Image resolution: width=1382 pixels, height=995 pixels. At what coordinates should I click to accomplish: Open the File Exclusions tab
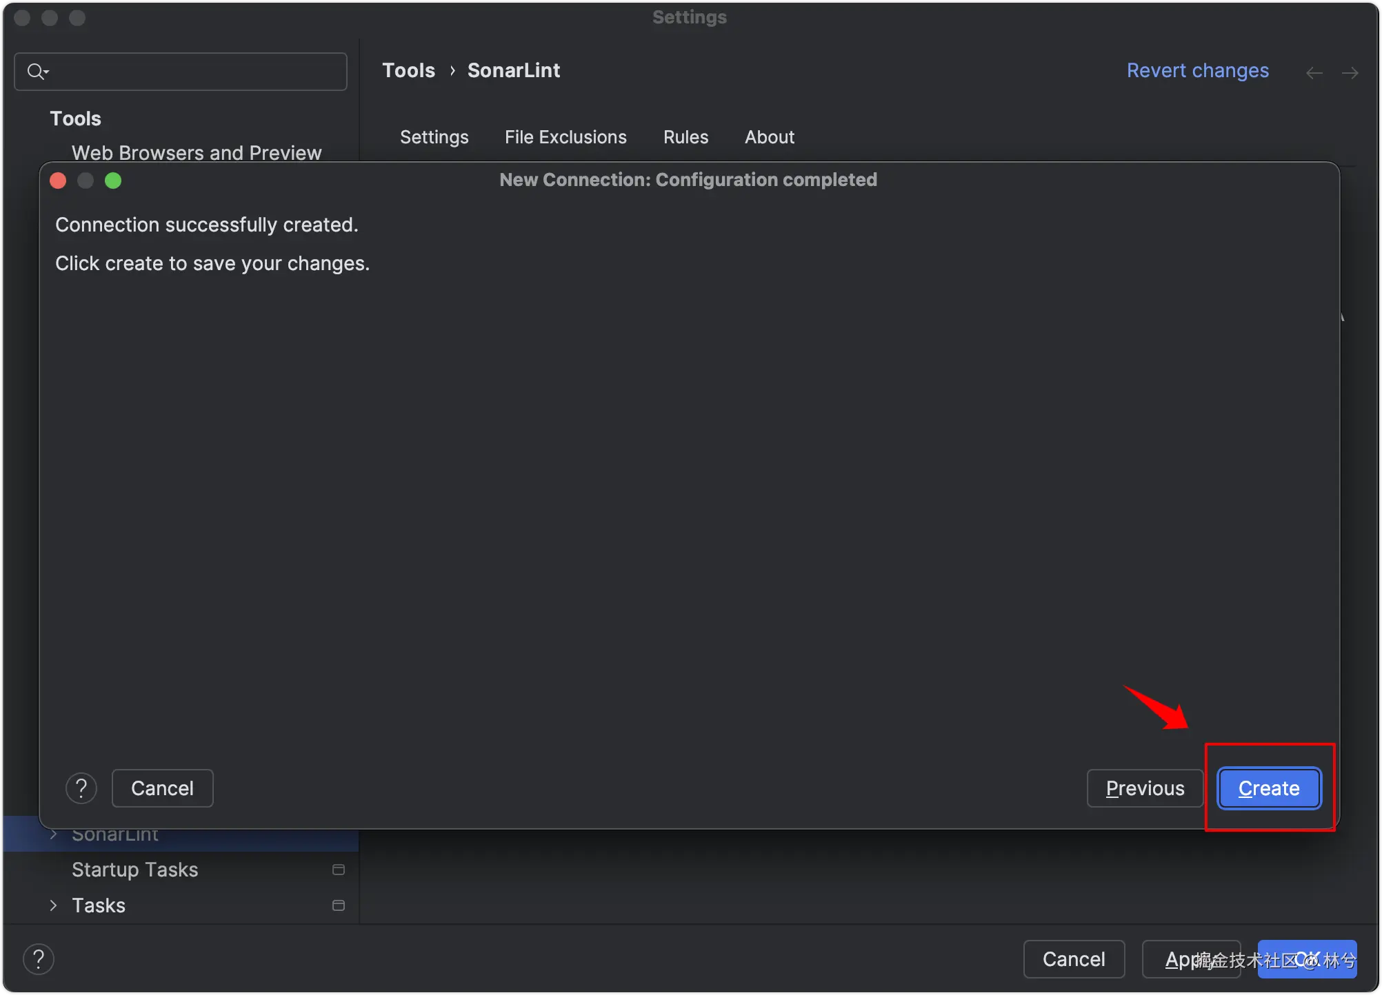[565, 137]
